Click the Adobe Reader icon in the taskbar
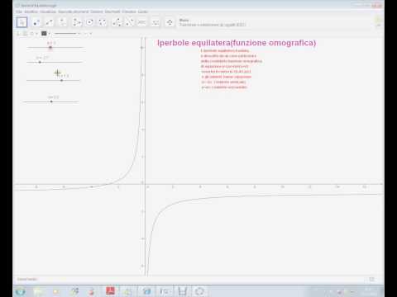 pyautogui.click(x=110, y=290)
